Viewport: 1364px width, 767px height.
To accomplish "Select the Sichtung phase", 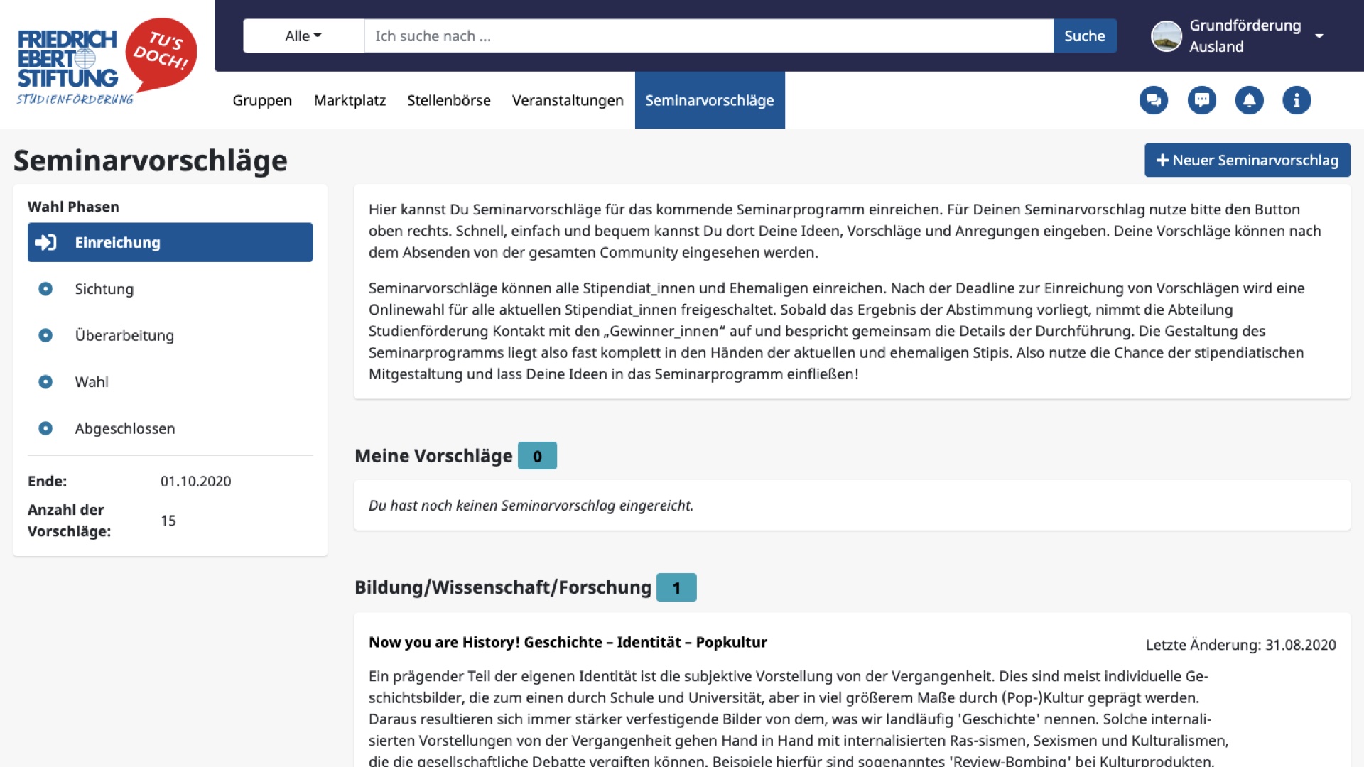I will click(x=104, y=289).
